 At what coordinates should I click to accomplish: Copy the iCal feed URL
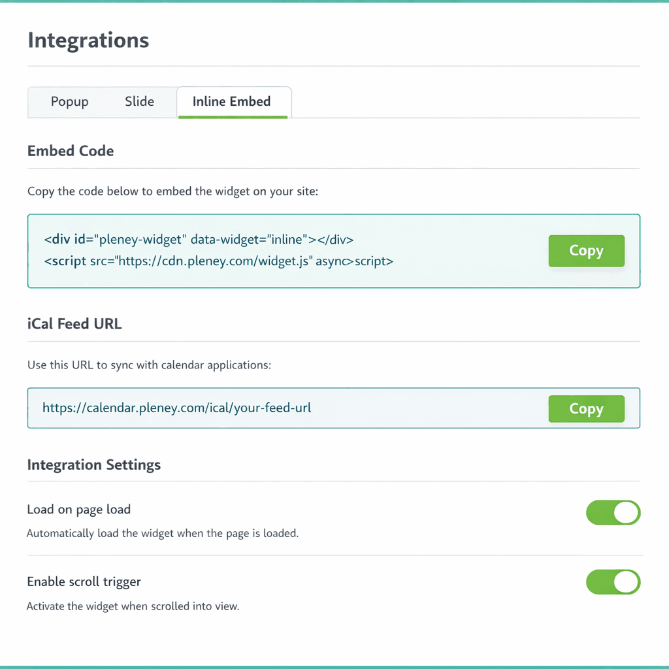586,409
